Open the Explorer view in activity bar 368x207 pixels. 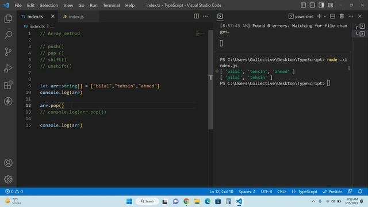pos(8,19)
